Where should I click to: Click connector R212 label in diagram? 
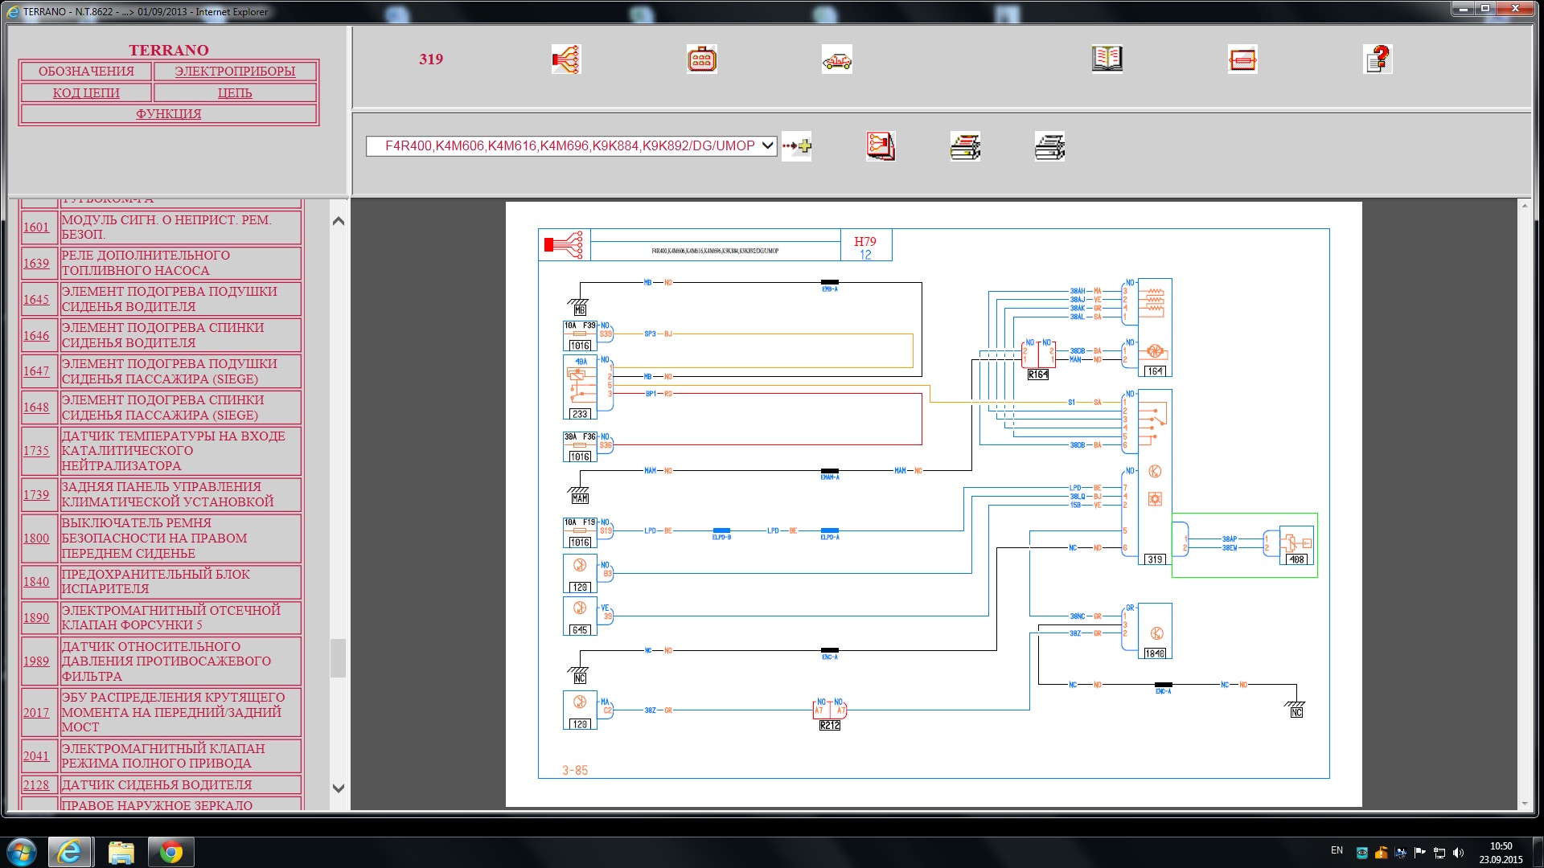(x=829, y=725)
